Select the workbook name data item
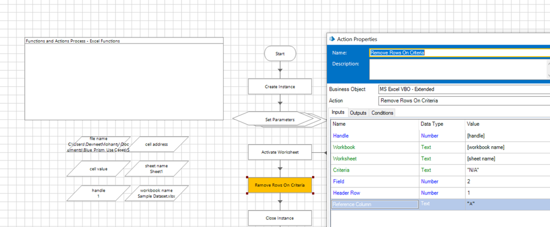Image resolution: width=550 pixels, height=227 pixels. click(x=156, y=193)
